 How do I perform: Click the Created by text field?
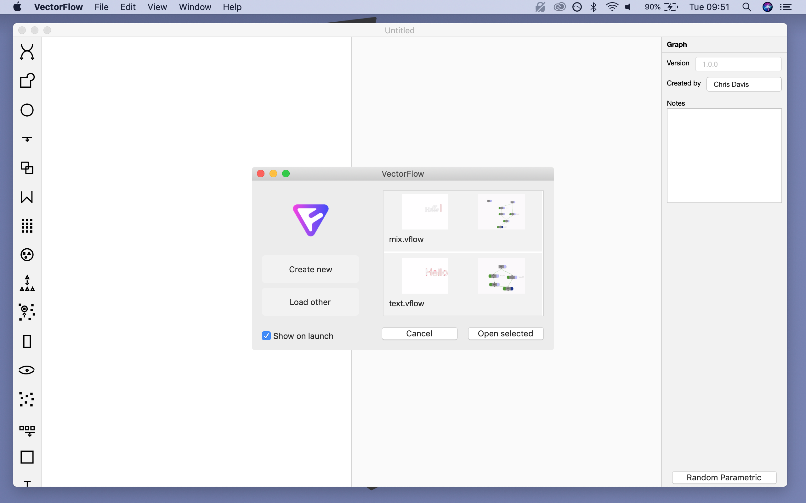pos(744,84)
